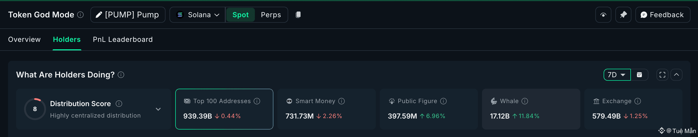The image size is (698, 137).
Task: Click the calendar date picker icon
Action: pos(639,75)
